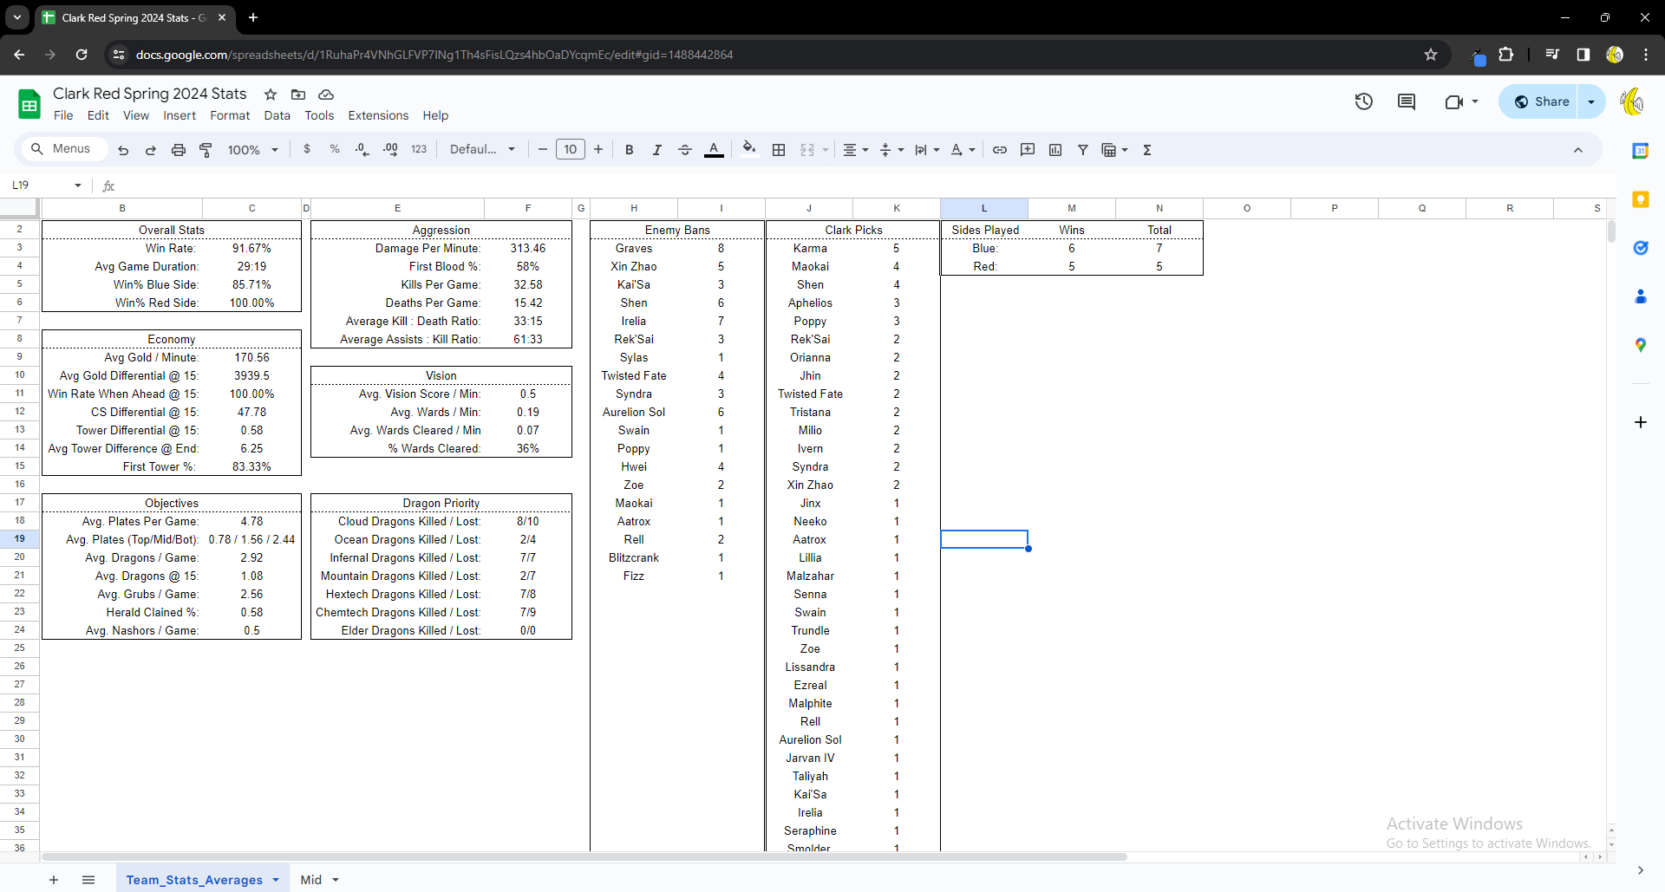Image resolution: width=1665 pixels, height=892 pixels.
Task: Switch to the Mid sheet tab
Action: [310, 880]
